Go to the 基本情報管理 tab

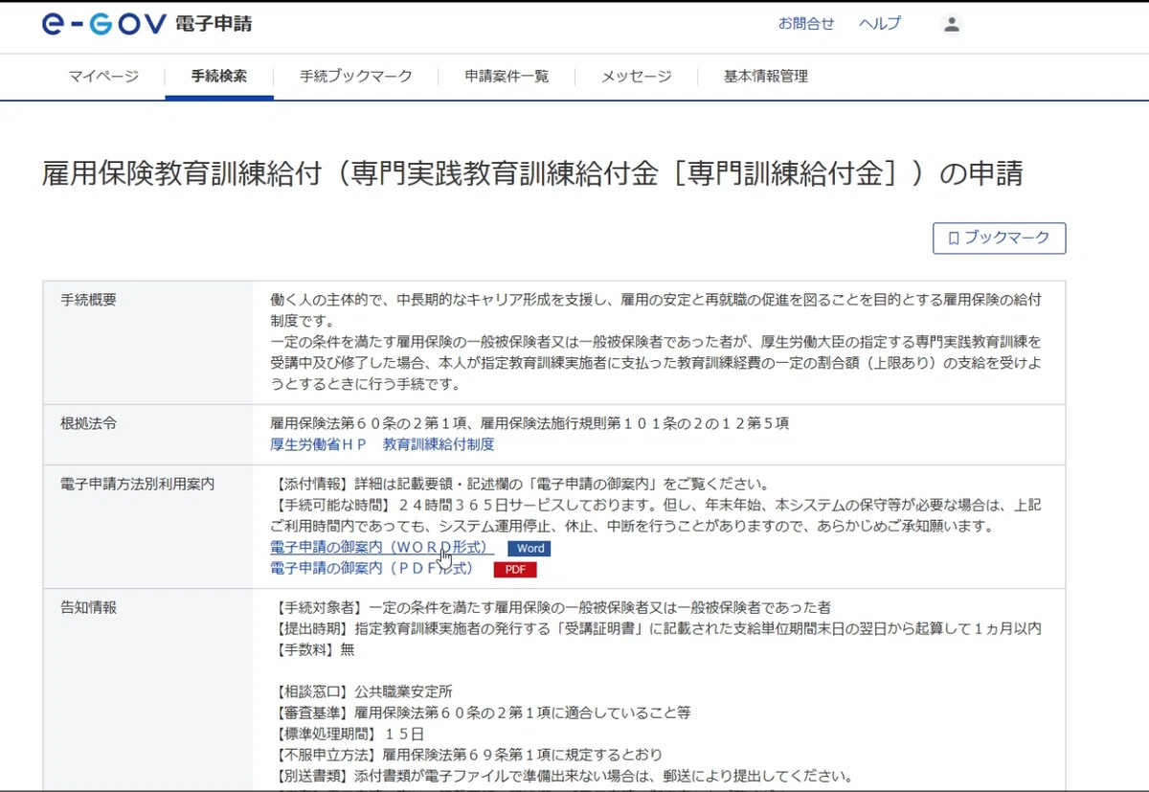[766, 77]
